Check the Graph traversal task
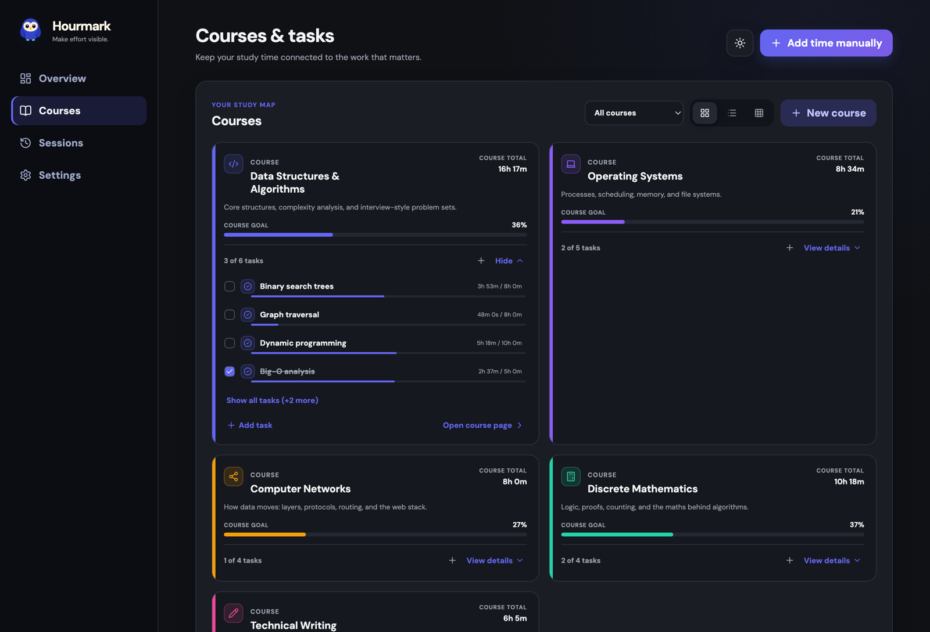The image size is (930, 632). tap(230, 315)
